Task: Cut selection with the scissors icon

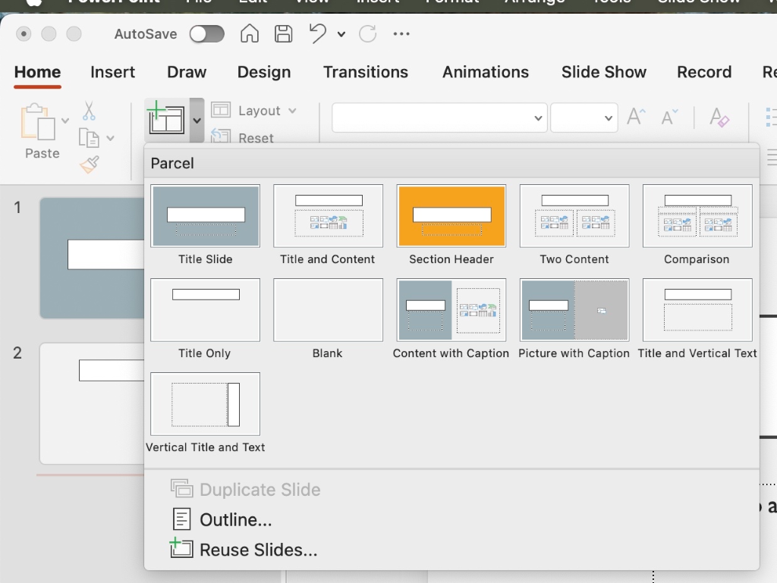Action: tap(88, 111)
